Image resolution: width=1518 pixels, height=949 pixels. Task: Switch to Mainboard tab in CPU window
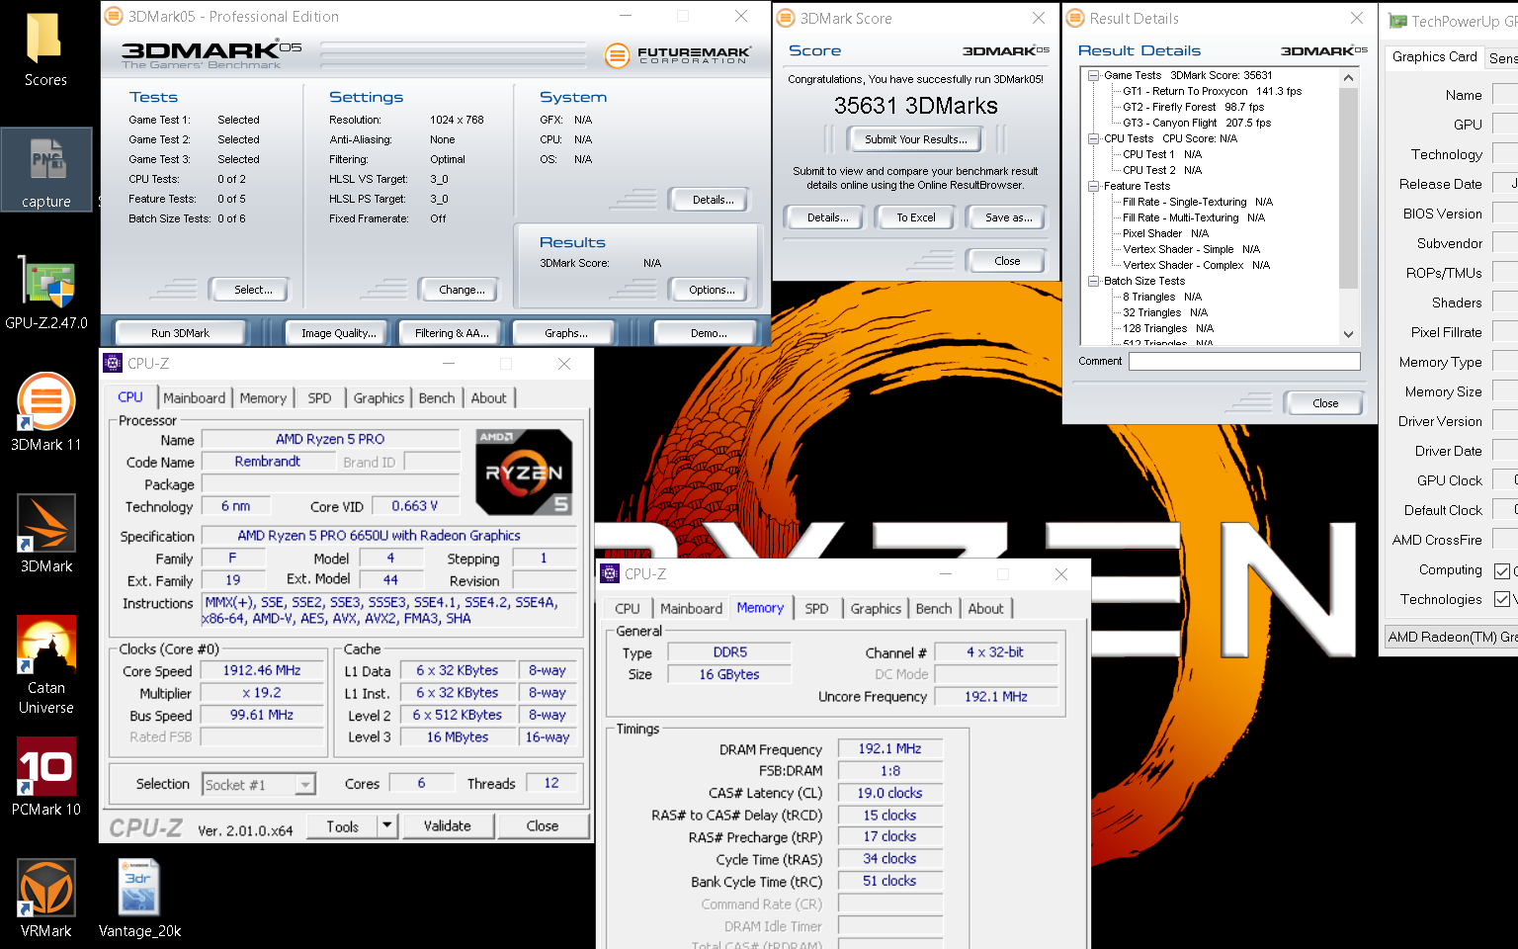pos(195,397)
